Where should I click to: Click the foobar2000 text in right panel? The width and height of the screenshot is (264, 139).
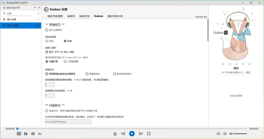coord(236,96)
